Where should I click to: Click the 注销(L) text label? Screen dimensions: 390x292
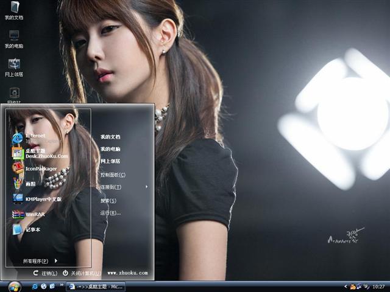[49, 273]
